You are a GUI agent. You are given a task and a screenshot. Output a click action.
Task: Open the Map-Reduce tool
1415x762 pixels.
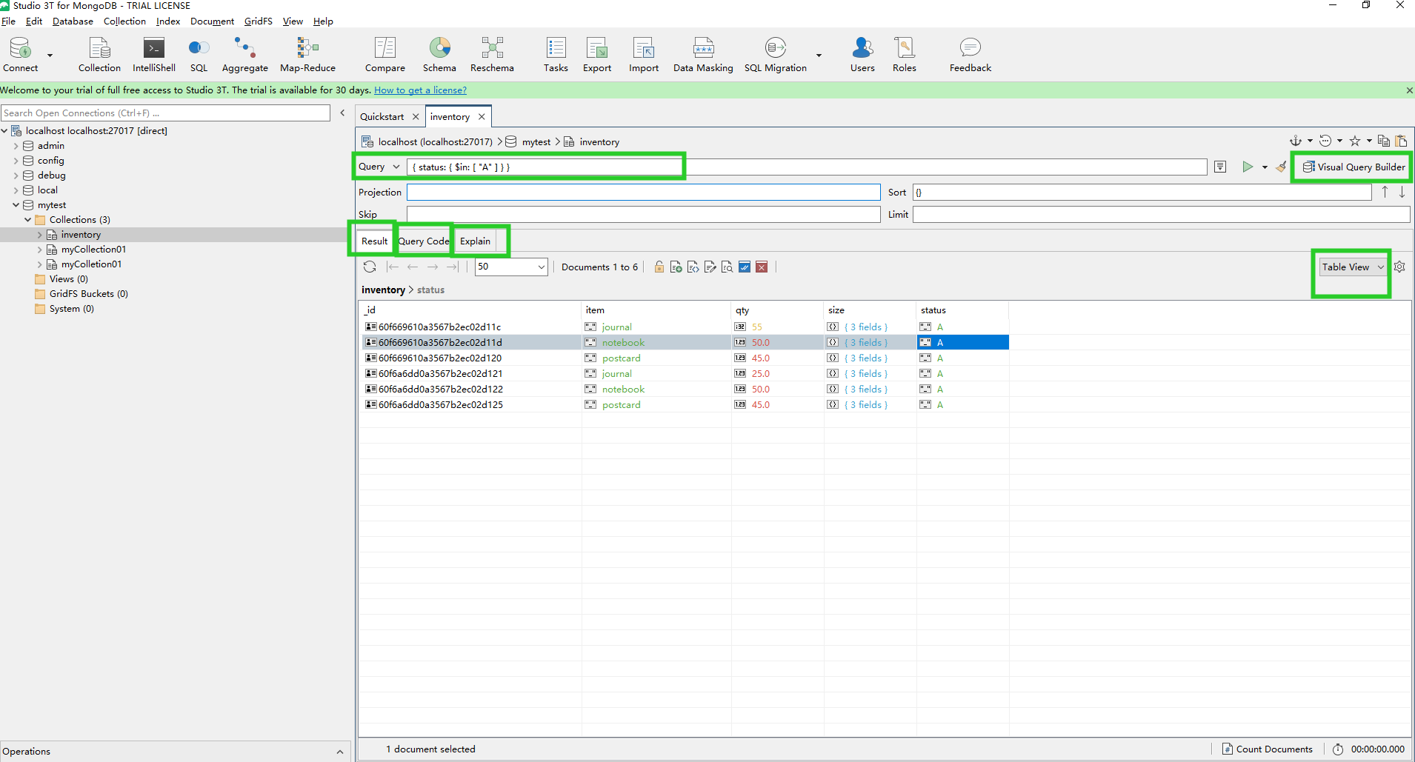pos(307,55)
